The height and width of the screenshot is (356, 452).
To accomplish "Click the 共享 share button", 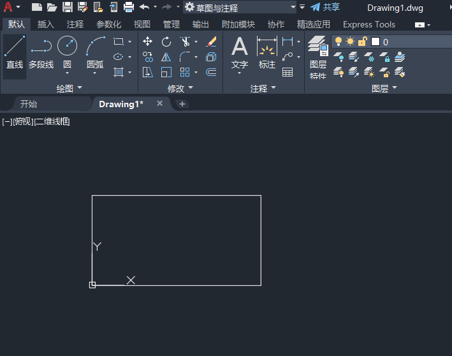I will (x=325, y=7).
